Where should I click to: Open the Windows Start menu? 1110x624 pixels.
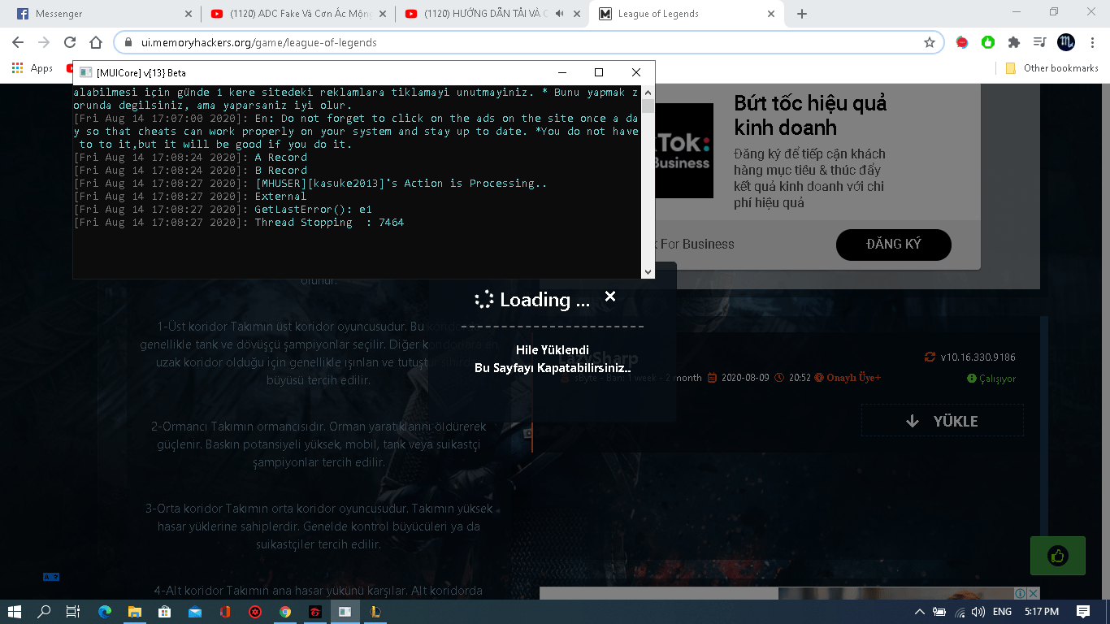(15, 611)
